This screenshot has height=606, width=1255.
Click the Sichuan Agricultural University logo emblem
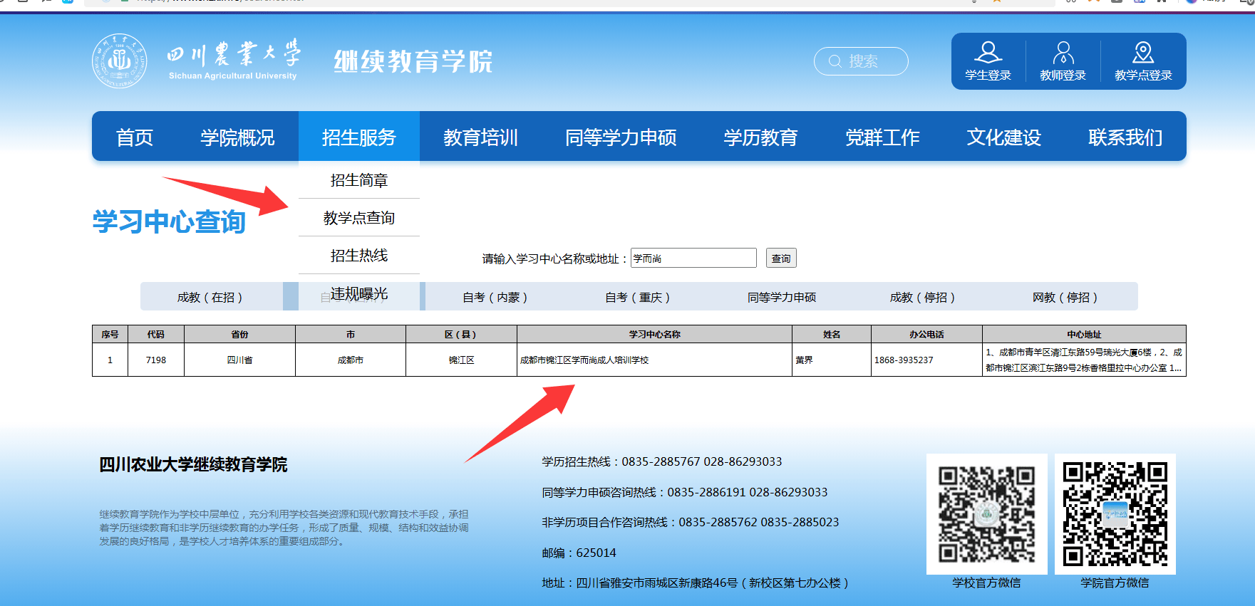(120, 61)
